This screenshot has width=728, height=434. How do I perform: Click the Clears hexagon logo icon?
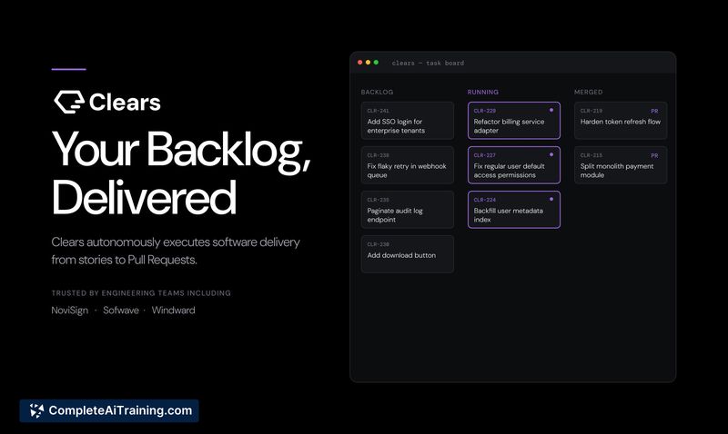coord(69,102)
